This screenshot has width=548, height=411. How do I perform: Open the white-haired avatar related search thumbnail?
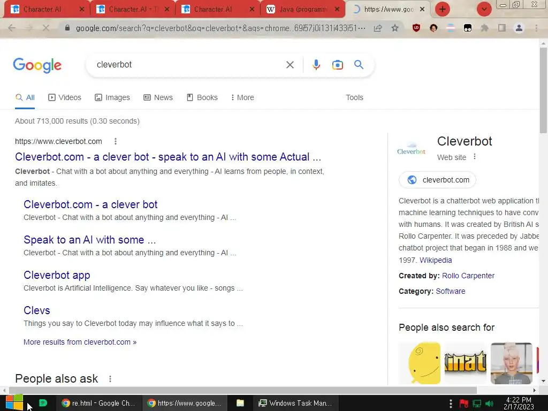pos(511,363)
